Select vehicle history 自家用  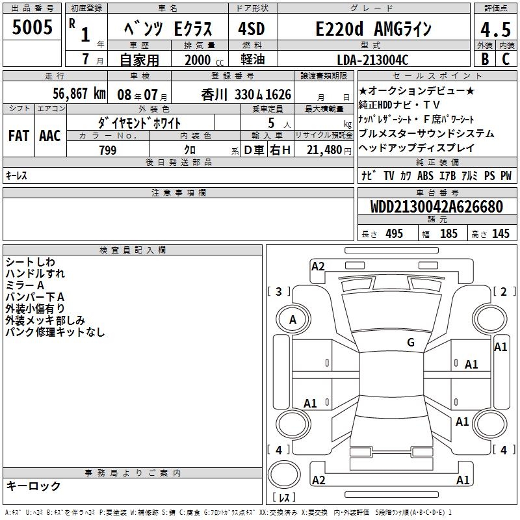[x=139, y=60]
